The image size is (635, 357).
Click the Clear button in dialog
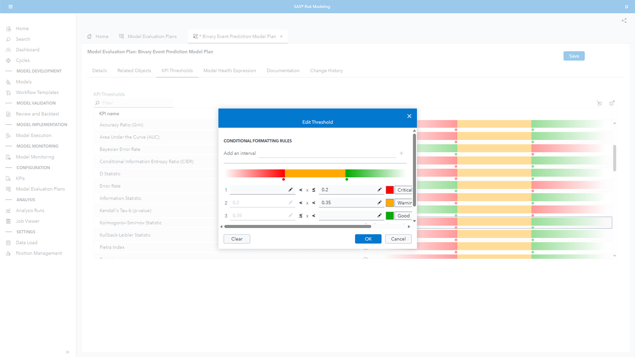coord(237,239)
